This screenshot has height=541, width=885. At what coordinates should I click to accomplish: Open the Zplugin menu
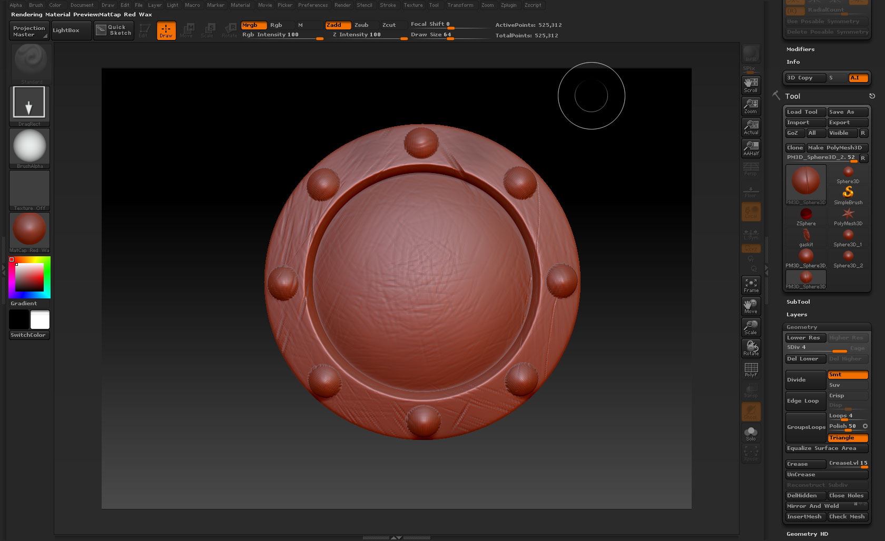tap(508, 5)
